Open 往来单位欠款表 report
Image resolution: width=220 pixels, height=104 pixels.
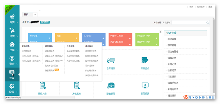click(x=52, y=66)
